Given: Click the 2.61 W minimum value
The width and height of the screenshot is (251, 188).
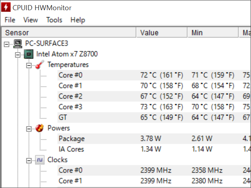Looking at the screenshot, I should tap(202, 139).
